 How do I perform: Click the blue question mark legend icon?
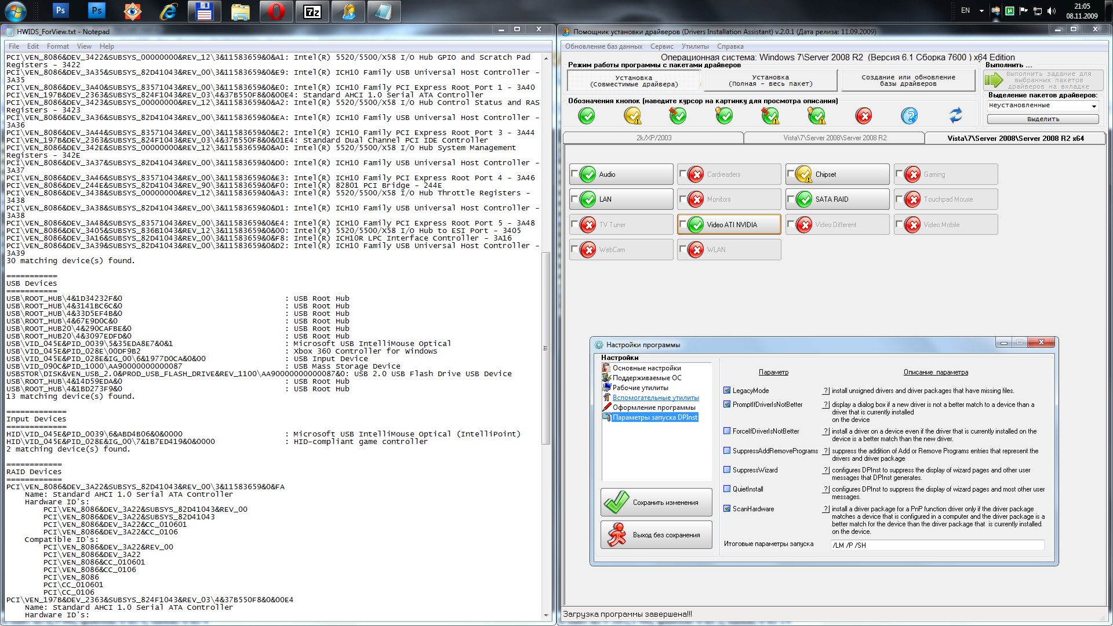tap(909, 116)
